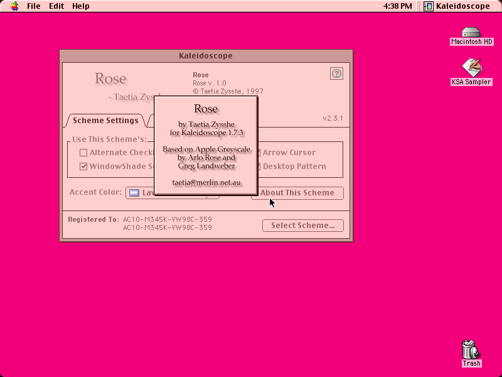Uncheck the WindowShade checkbox
502x377 pixels.
pyautogui.click(x=83, y=167)
